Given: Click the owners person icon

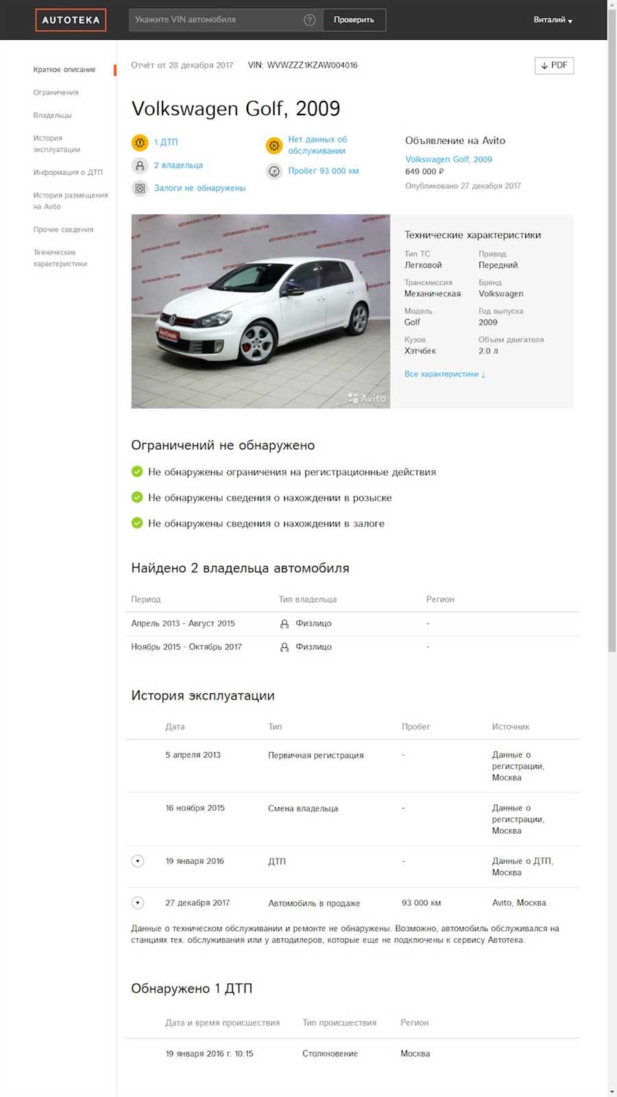Looking at the screenshot, I should coord(140,165).
